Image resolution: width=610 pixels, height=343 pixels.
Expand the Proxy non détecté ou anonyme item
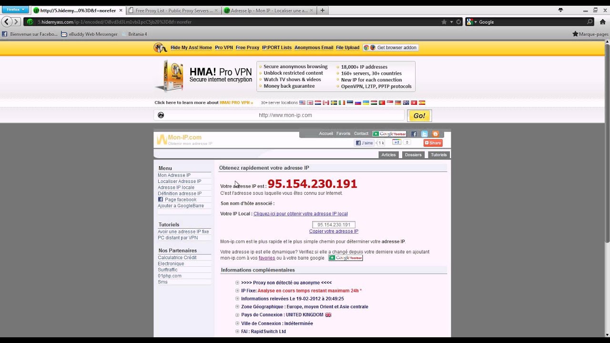click(237, 282)
